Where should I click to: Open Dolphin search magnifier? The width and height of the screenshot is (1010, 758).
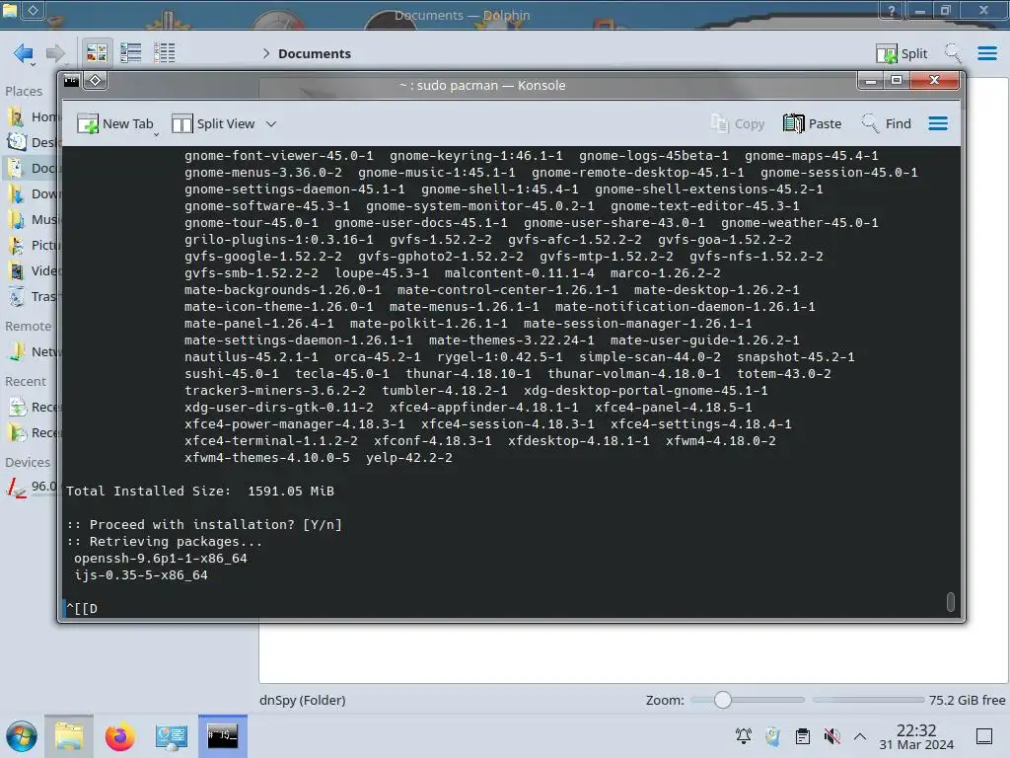click(953, 53)
